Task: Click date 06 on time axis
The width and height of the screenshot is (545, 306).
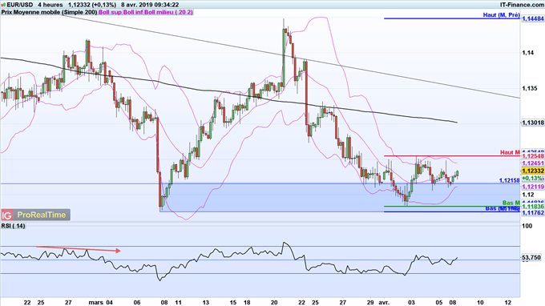Action: point(137,303)
